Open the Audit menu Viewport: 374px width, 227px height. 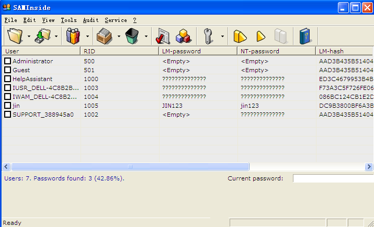point(90,20)
